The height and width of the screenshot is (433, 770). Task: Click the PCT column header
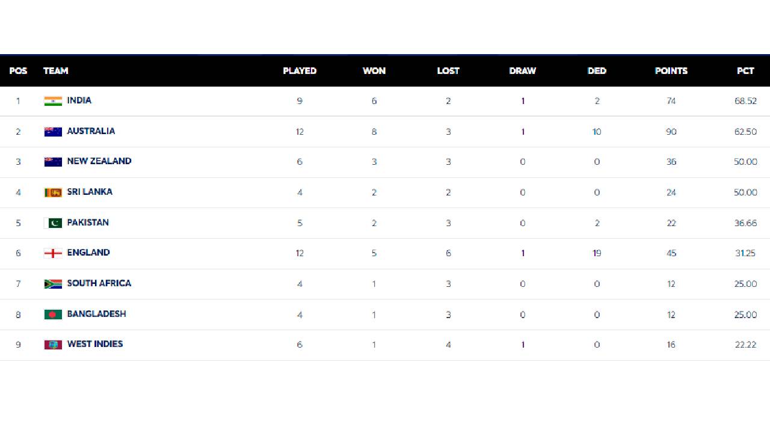click(745, 71)
